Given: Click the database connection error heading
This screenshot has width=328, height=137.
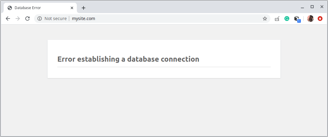Looking at the screenshot, I should pos(128,59).
